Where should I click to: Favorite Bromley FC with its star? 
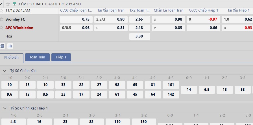(2, 19)
